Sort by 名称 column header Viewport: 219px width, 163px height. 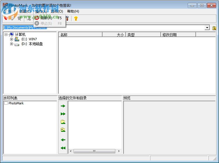tap(81, 35)
